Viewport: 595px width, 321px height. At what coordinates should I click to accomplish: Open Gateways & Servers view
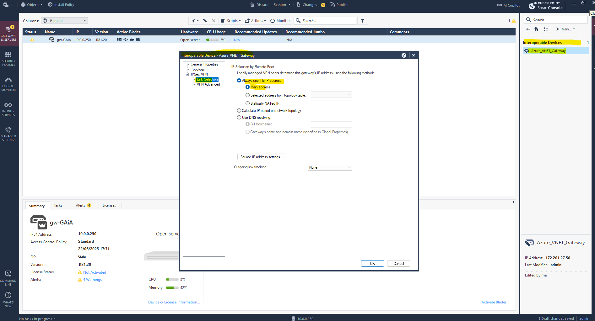tap(9, 34)
